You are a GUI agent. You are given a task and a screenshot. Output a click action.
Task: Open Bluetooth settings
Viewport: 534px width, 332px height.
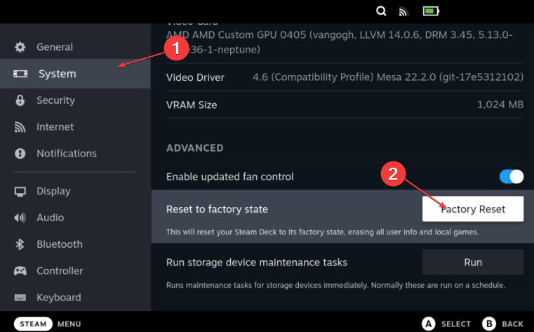(x=75, y=244)
